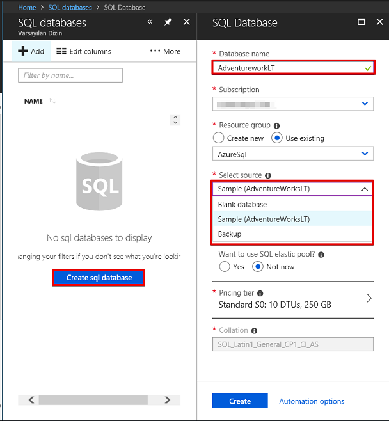Click the Add plus icon
389x421 pixels.
22,51
